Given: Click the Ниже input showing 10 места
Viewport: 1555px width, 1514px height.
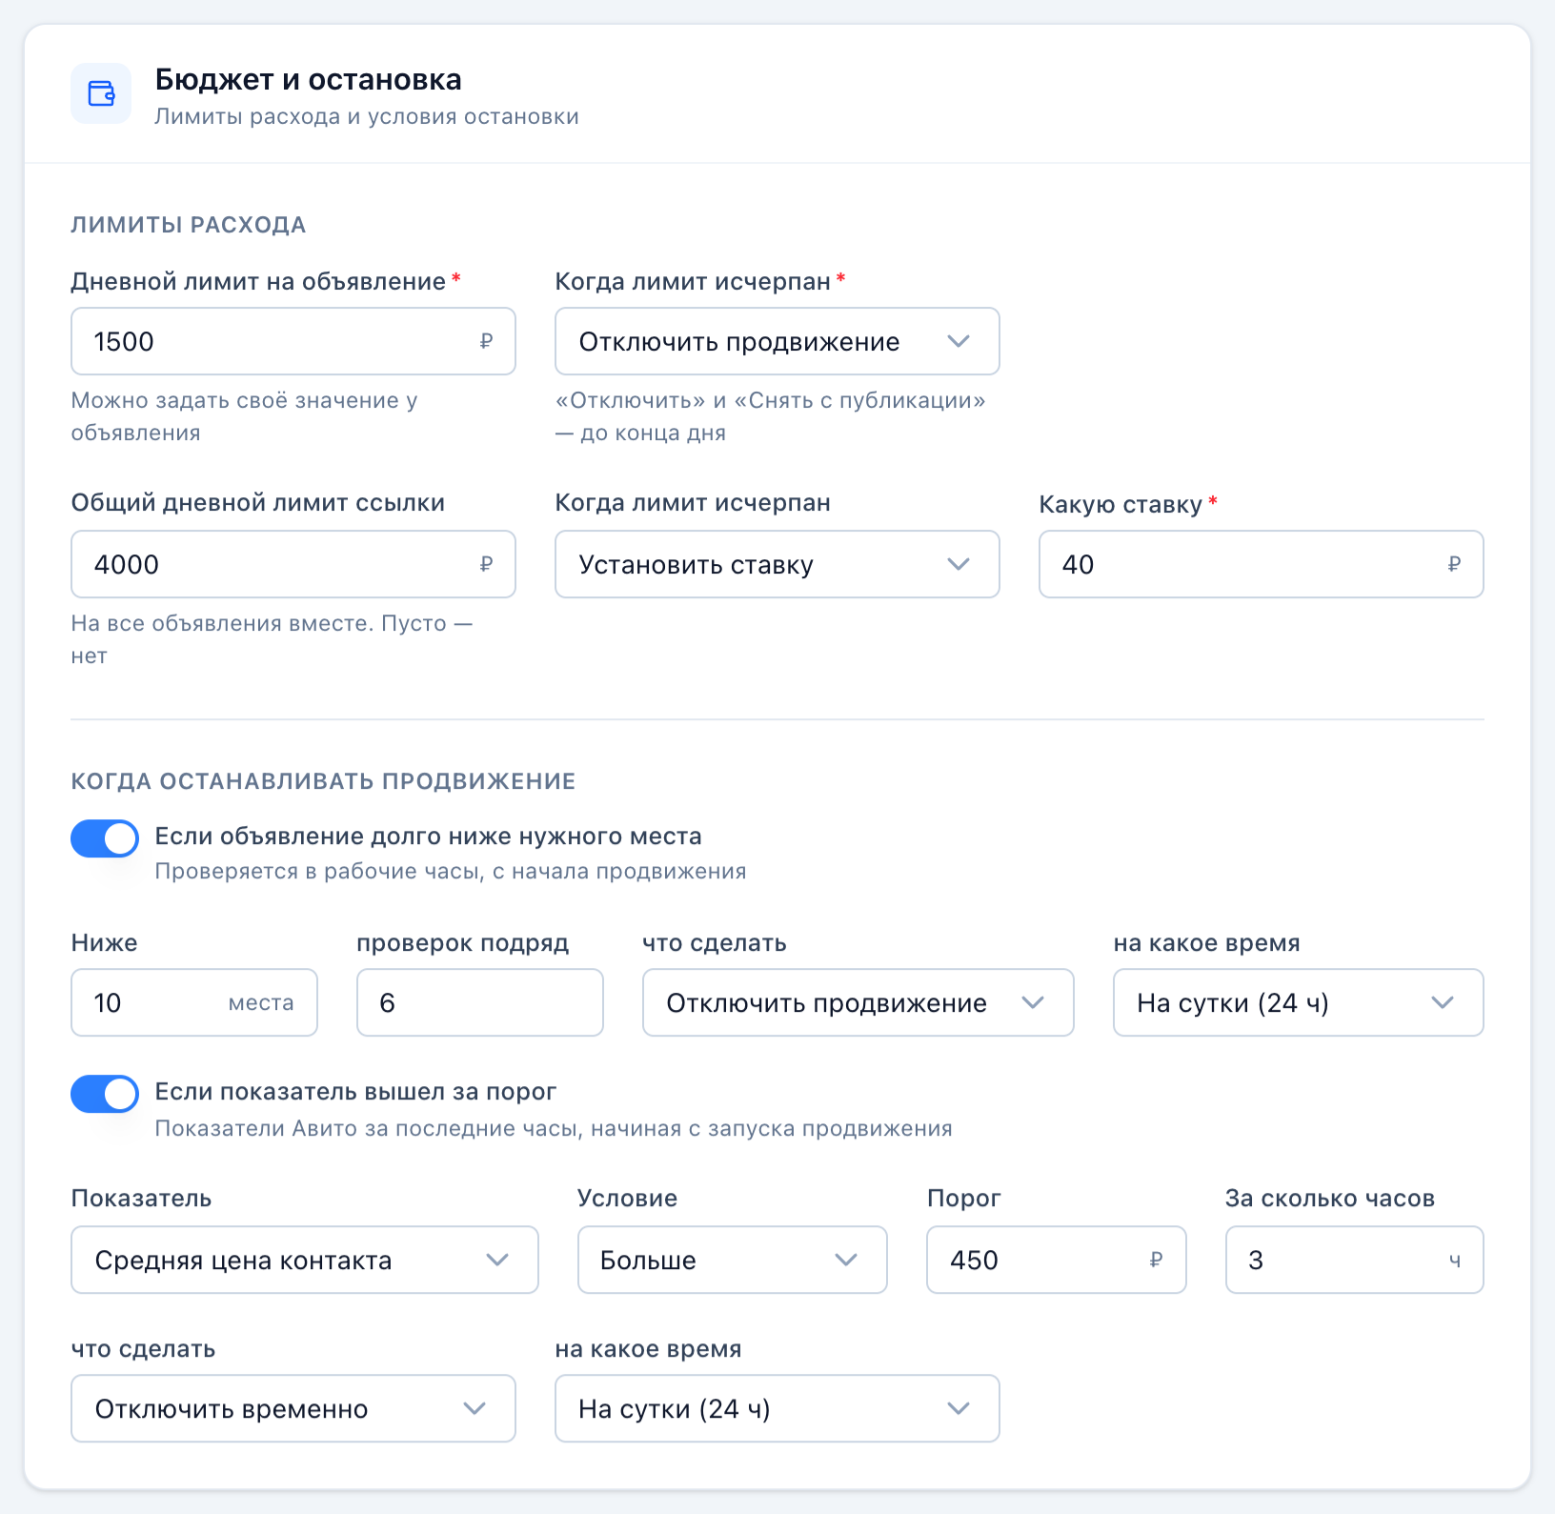Looking at the screenshot, I should pos(194,1002).
